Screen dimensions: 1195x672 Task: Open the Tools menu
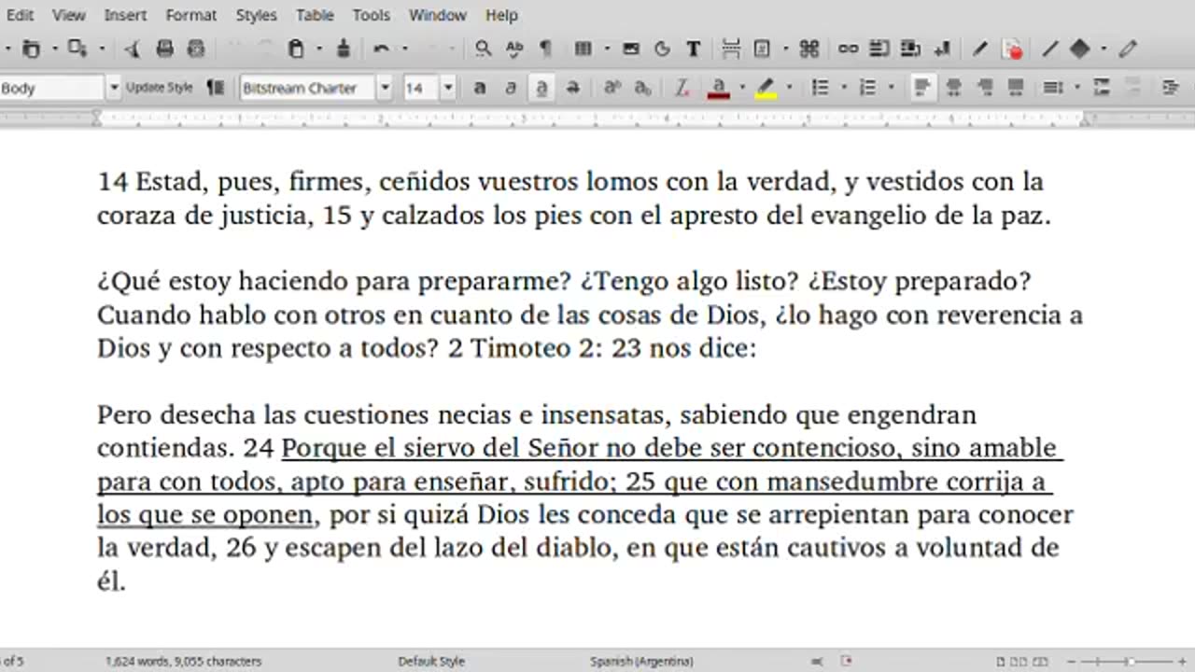pos(371,15)
